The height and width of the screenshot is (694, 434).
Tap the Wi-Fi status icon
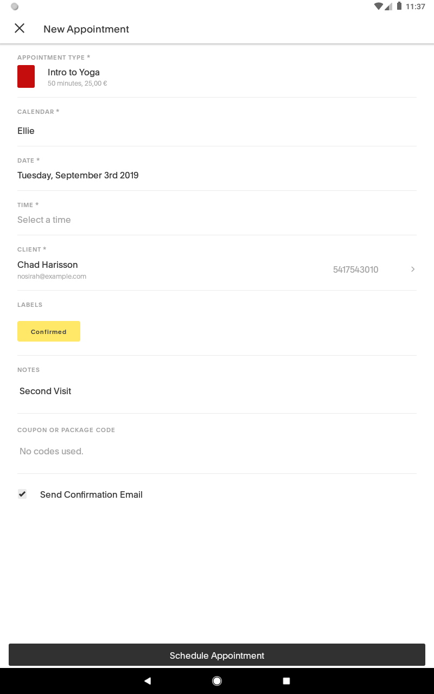pyautogui.click(x=378, y=7)
